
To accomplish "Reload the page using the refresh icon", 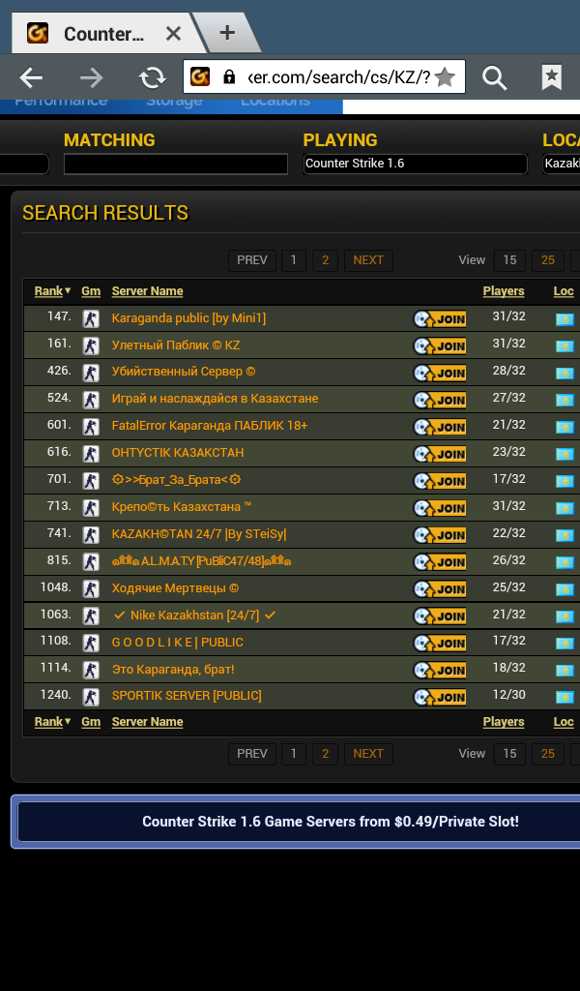I will point(152,77).
